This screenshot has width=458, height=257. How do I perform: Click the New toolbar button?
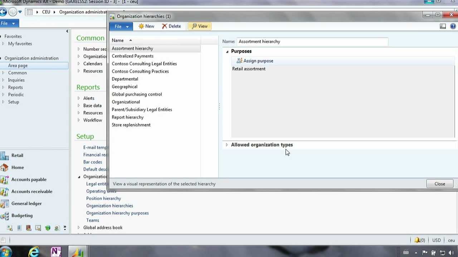point(146,26)
